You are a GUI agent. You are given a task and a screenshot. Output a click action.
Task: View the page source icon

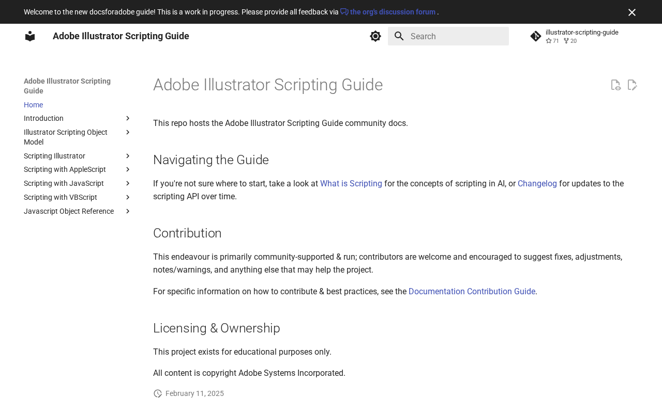coord(615,85)
